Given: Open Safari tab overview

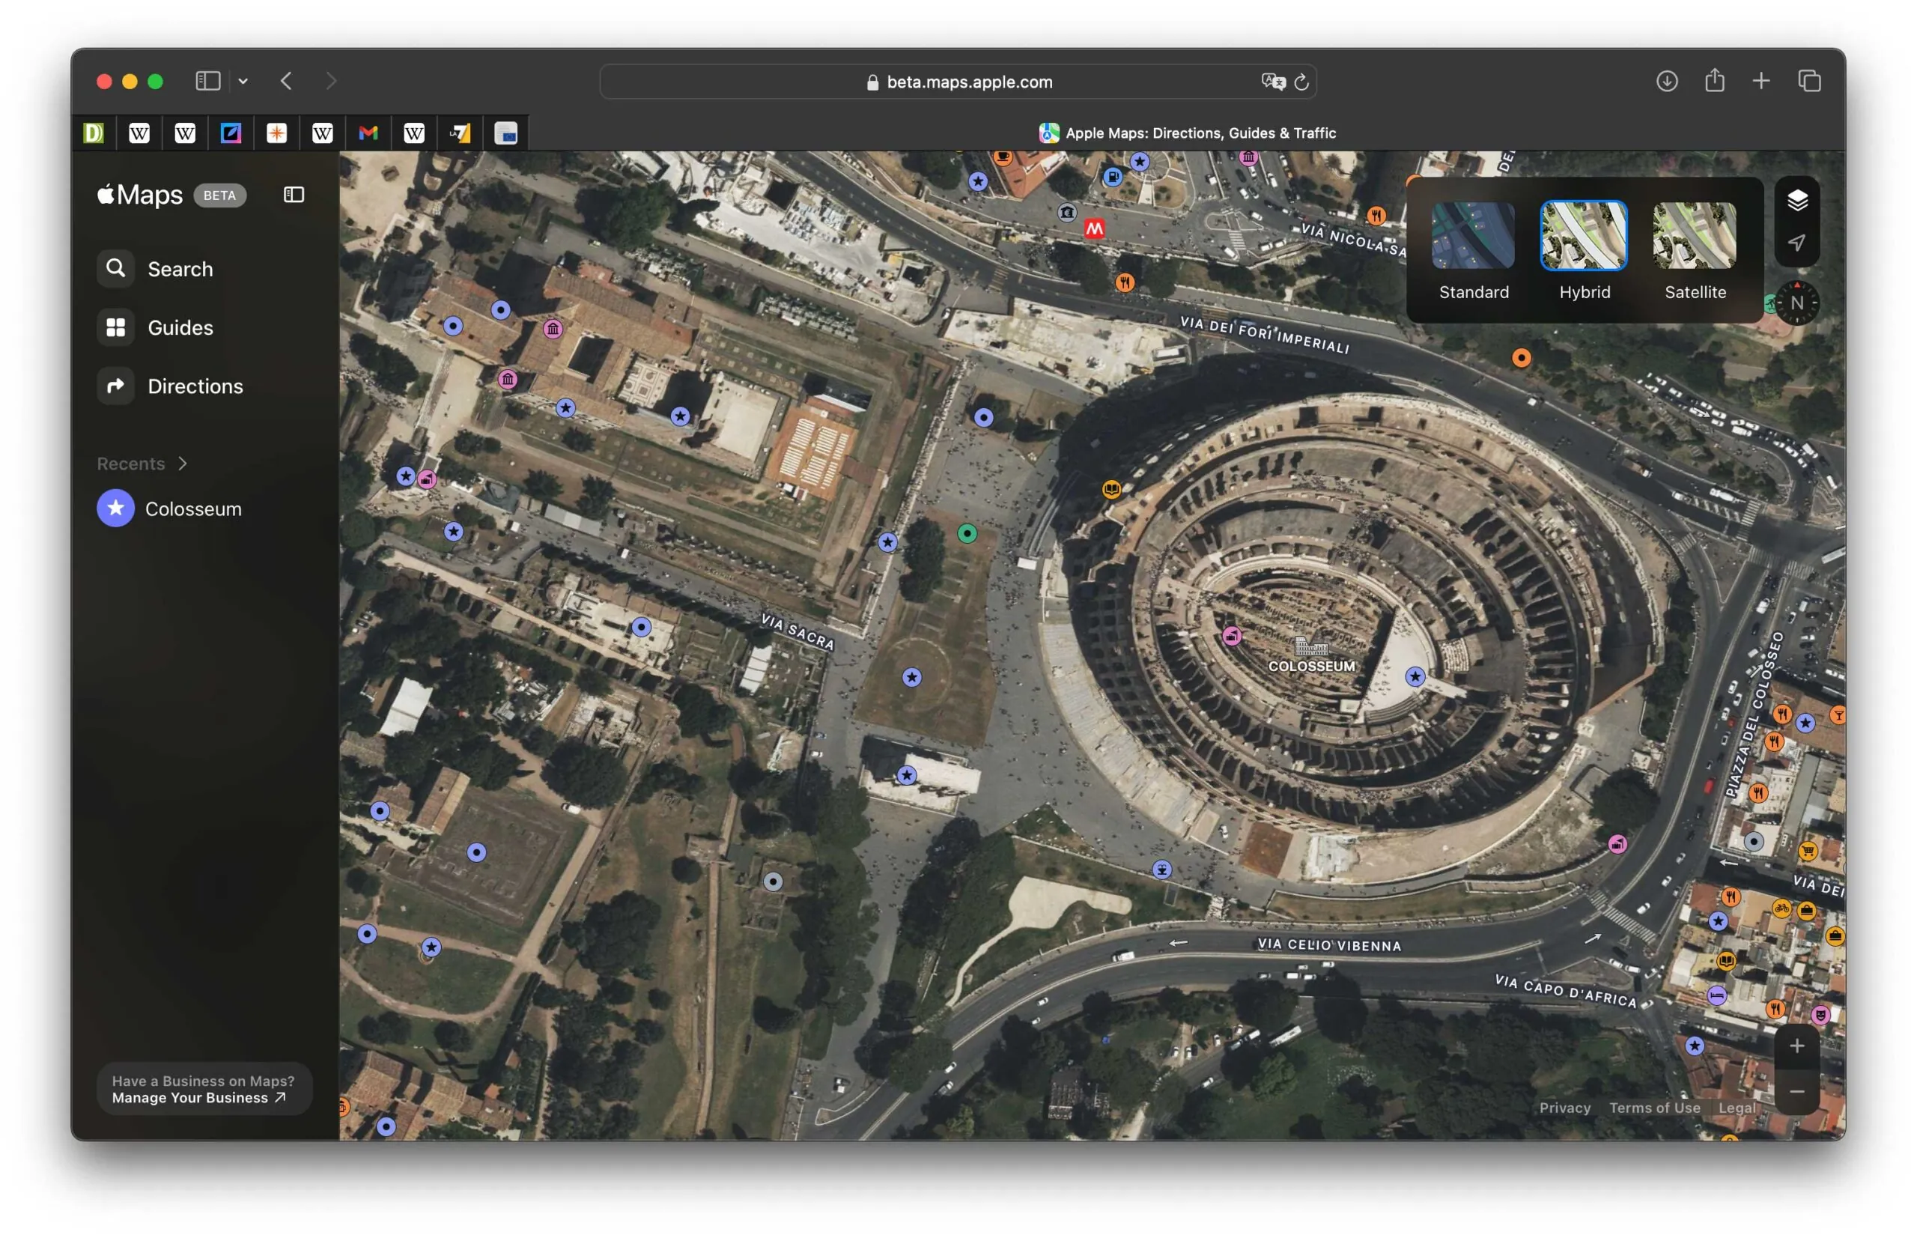Looking at the screenshot, I should 1810,81.
